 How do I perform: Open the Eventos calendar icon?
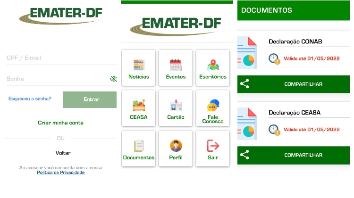176,65
